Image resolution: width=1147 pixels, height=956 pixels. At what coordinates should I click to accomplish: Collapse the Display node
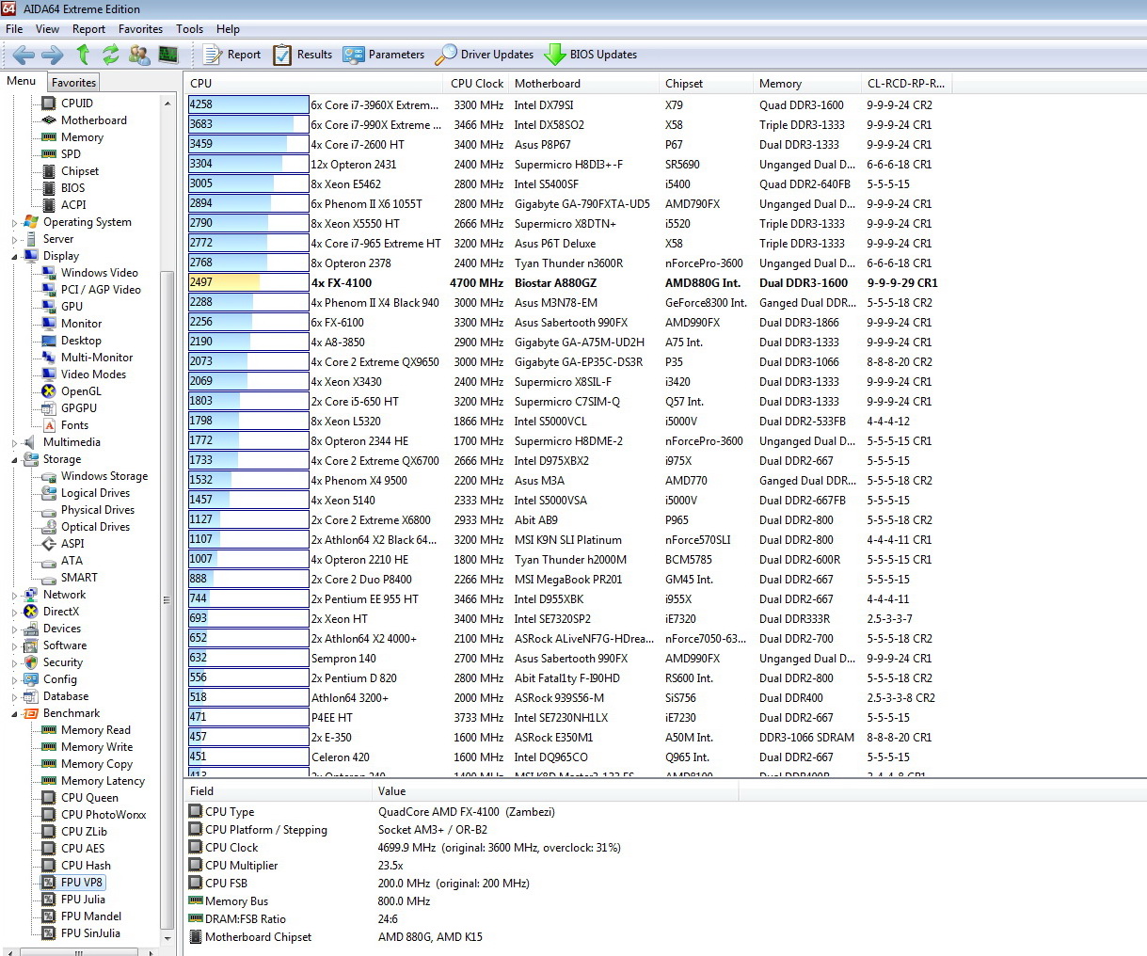click(x=14, y=256)
